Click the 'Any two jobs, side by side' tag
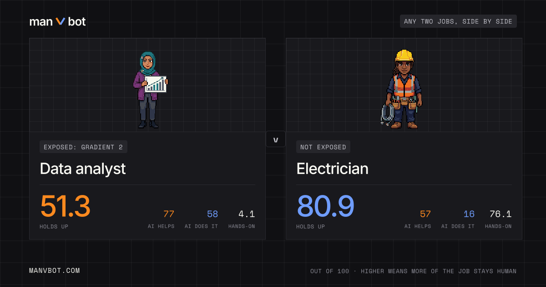The width and height of the screenshot is (546, 287). (x=458, y=21)
